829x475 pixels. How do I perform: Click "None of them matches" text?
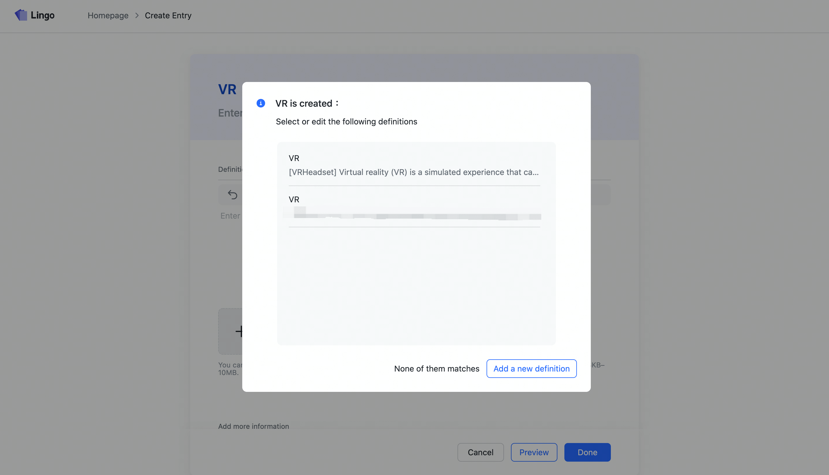437,369
